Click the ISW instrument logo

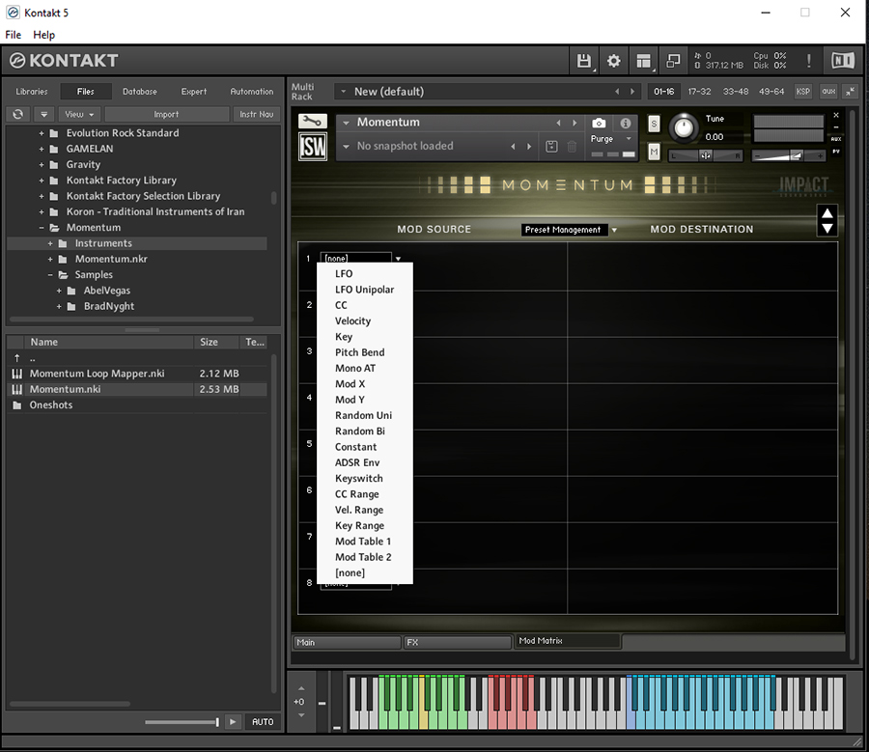[313, 147]
